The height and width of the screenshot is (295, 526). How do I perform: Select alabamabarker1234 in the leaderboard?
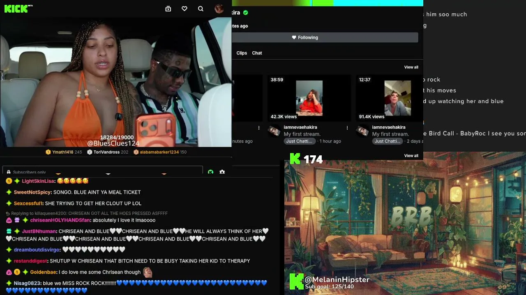(x=159, y=152)
